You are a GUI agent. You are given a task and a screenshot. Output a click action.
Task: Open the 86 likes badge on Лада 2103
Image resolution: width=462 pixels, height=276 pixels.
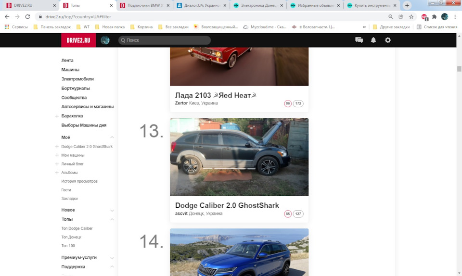point(288,103)
